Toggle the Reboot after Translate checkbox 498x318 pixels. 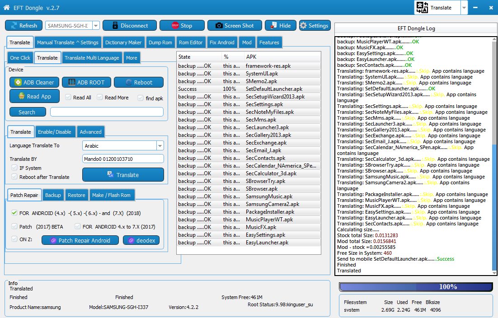(14, 177)
